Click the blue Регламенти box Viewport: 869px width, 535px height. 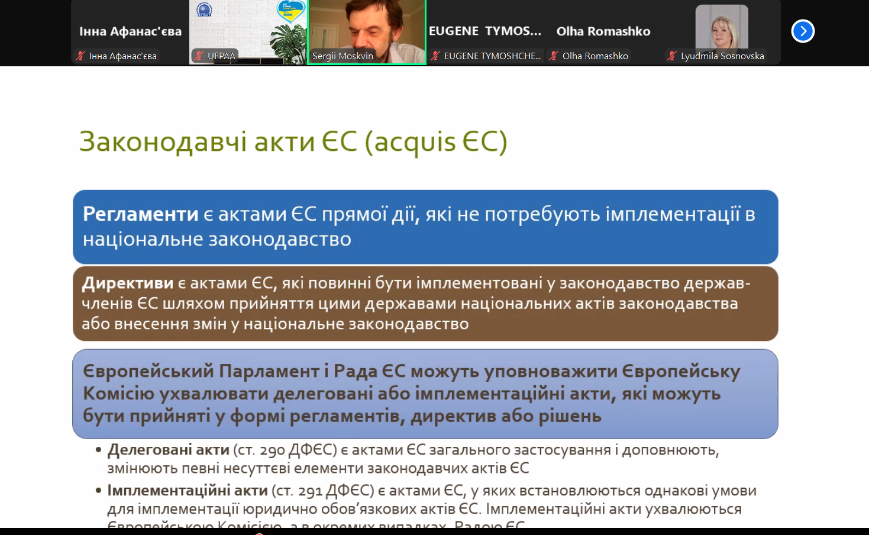(x=425, y=227)
